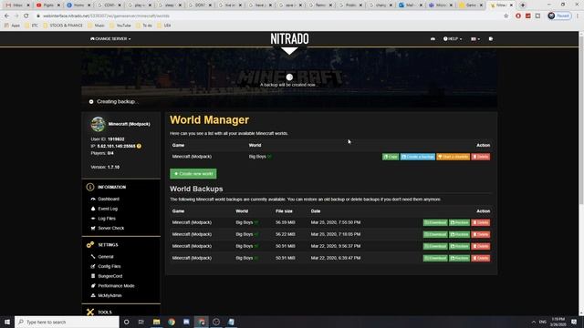Click the Minecraft server avatar image
This screenshot has width=584, height=328.
click(98, 124)
